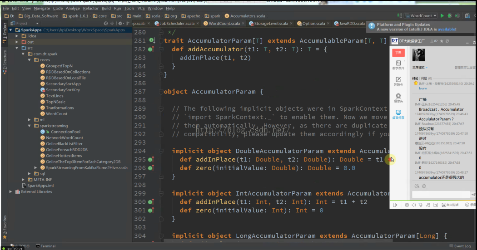The height and width of the screenshot is (250, 477).
Task: Click the exit icon in chat window
Action: coord(395,205)
